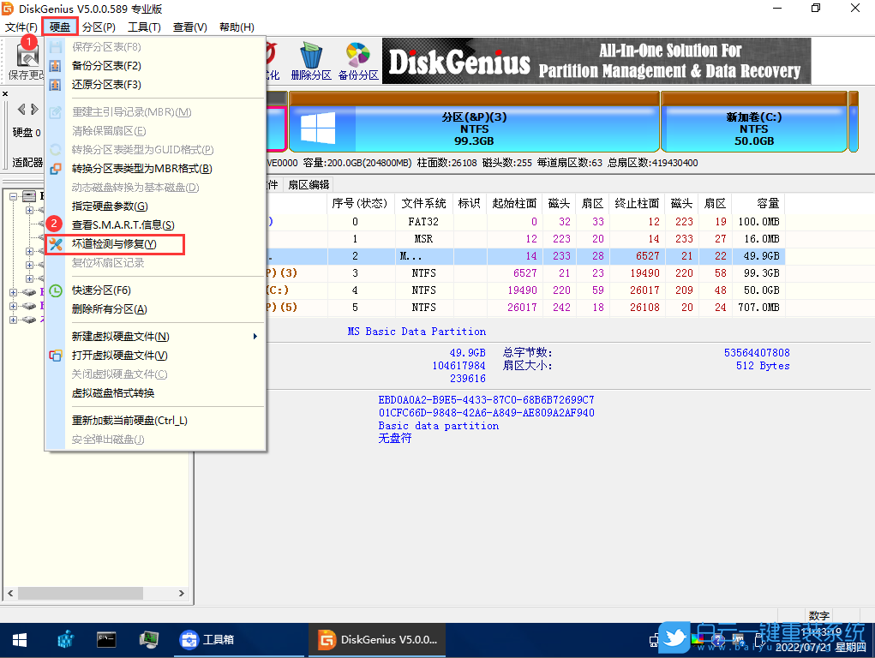Open the Windows Start menu
The width and height of the screenshot is (875, 658).
tap(19, 640)
